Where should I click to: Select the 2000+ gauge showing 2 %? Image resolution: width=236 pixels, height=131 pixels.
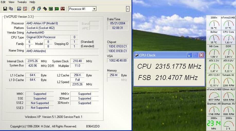click(x=228, y=123)
